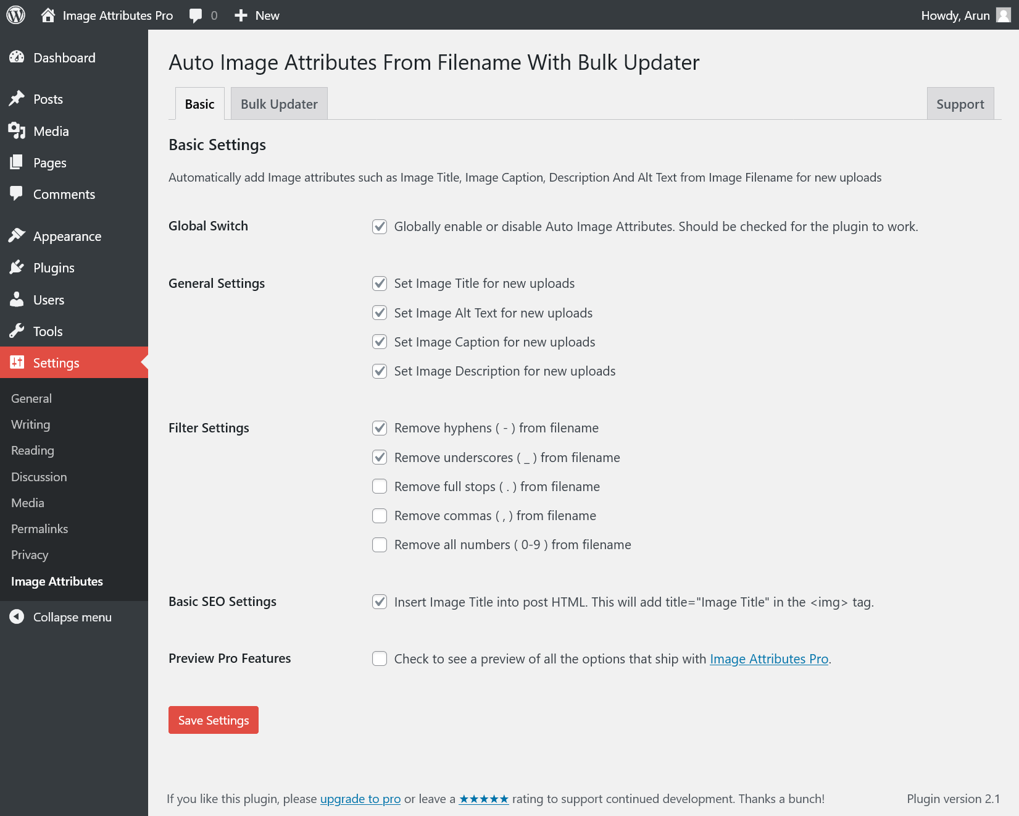
Task: Click Collapse menu label
Action: click(x=72, y=617)
